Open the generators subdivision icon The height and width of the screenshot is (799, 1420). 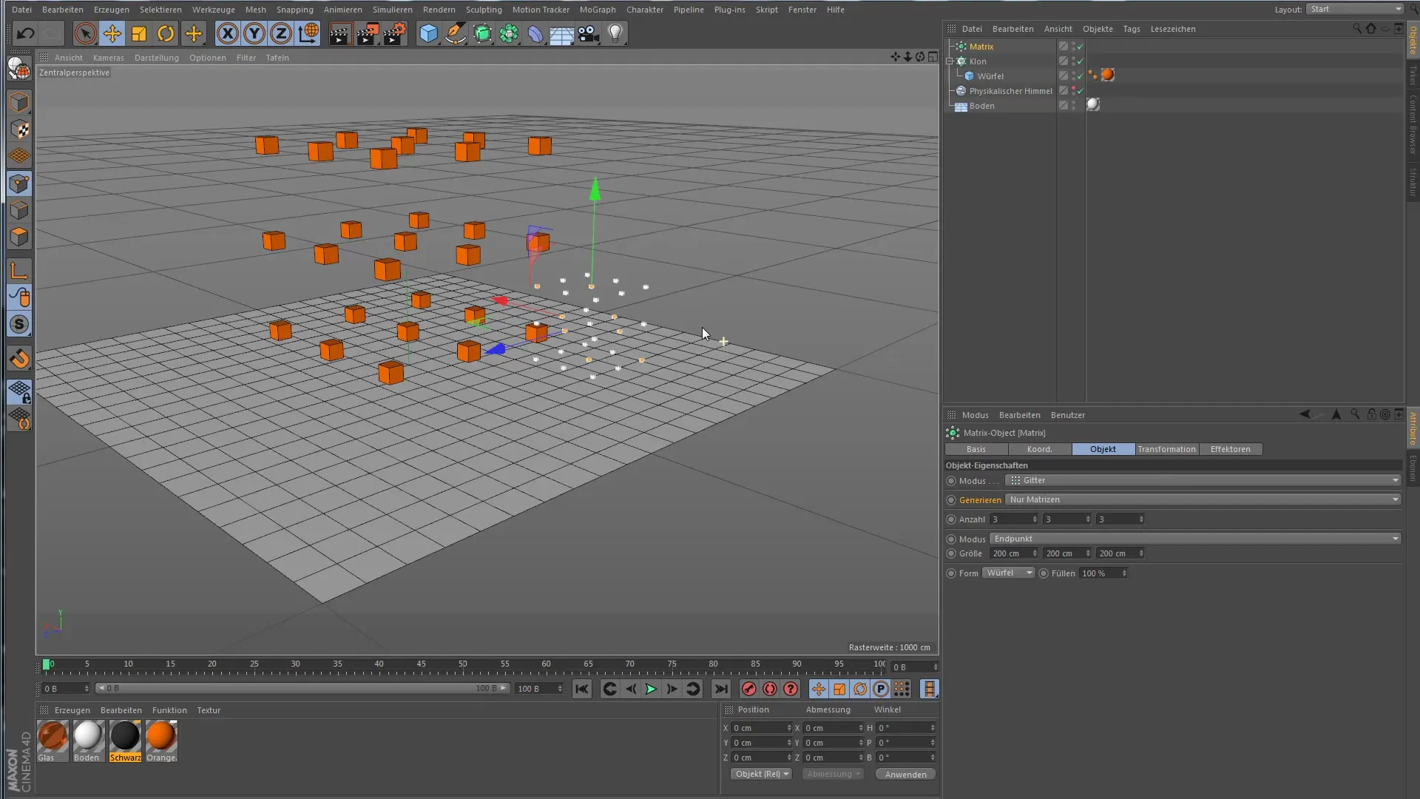click(482, 33)
